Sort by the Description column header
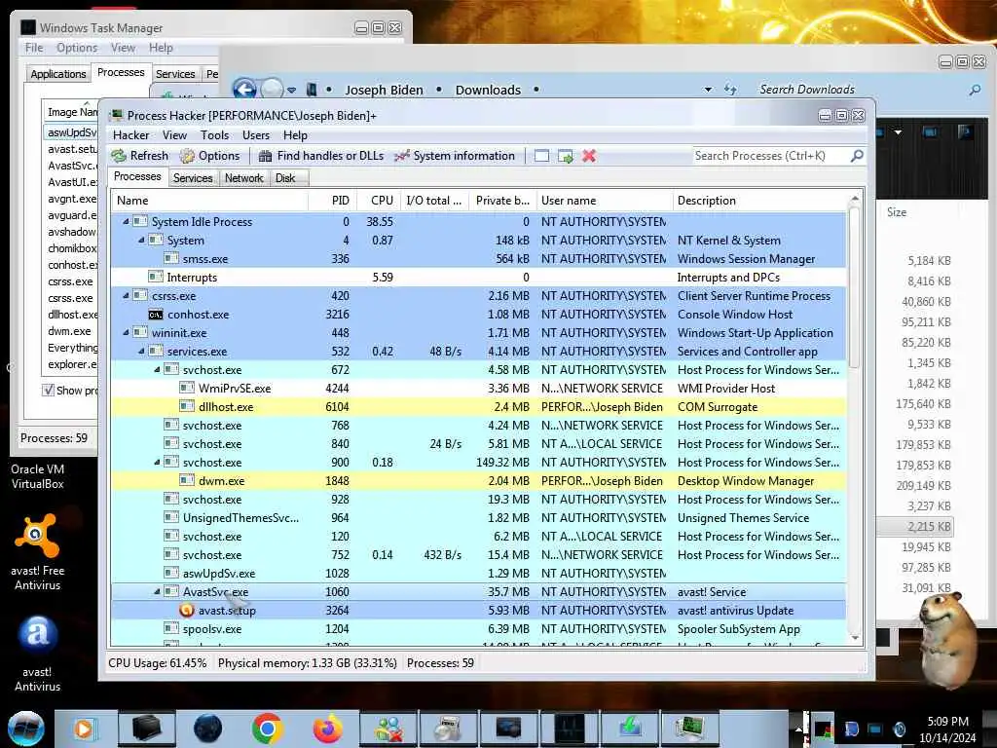The height and width of the screenshot is (748, 997). pos(759,201)
